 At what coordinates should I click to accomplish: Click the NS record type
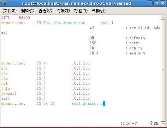click(45, 63)
